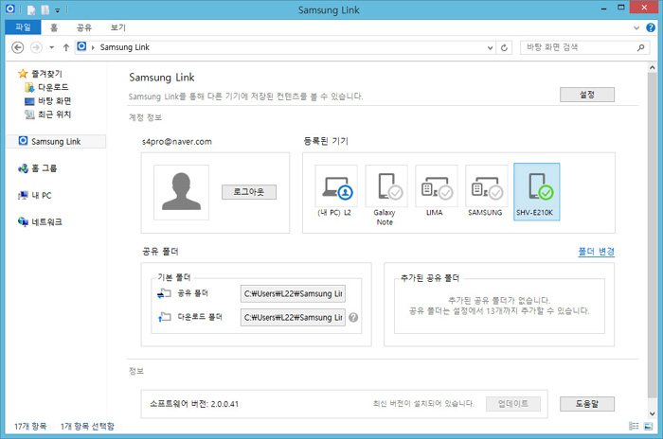Click the properties quick access icon
Screen dimensions: 663x439
[31, 9]
